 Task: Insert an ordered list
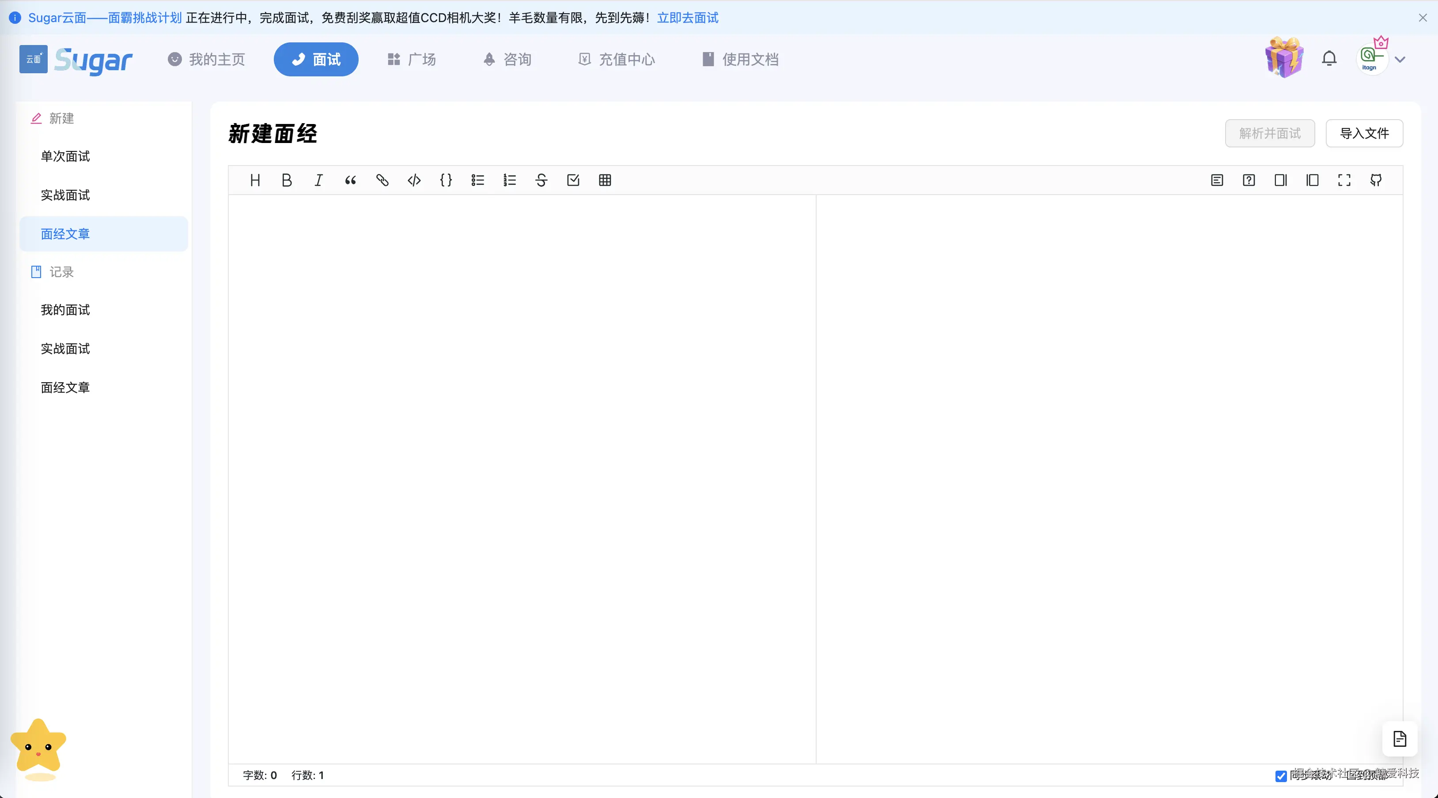pyautogui.click(x=509, y=180)
